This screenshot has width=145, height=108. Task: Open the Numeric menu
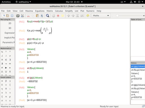(x=90, y=11)
